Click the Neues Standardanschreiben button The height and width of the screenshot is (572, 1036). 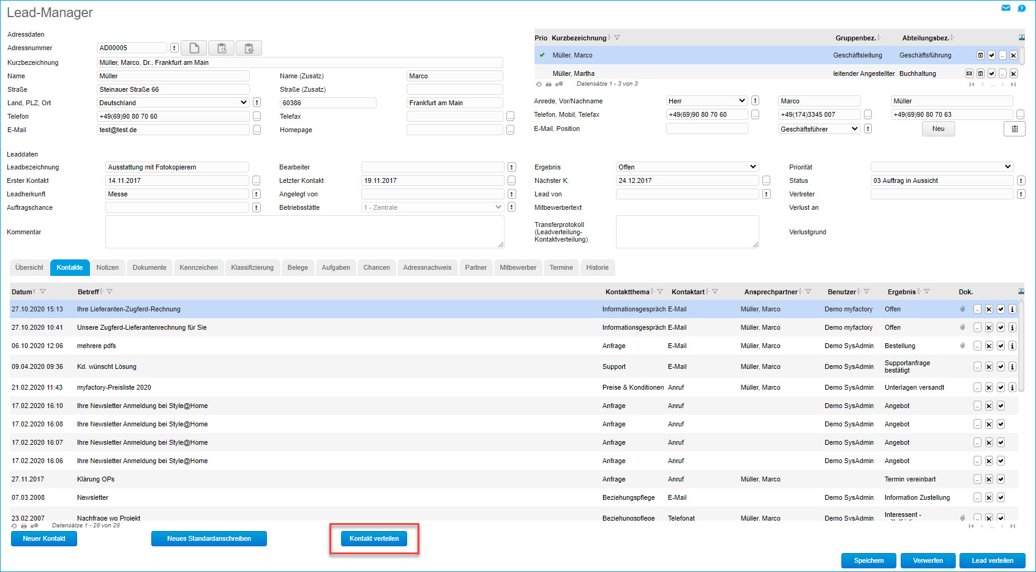pyautogui.click(x=209, y=538)
